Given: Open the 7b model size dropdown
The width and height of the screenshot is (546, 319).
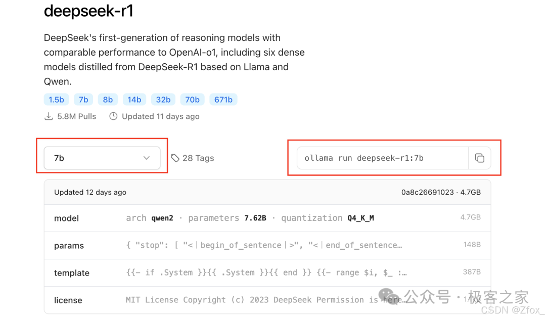Looking at the screenshot, I should click(x=102, y=158).
